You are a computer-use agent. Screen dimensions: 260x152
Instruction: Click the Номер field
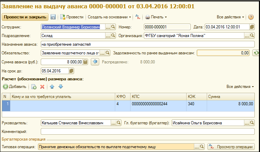(x=167, y=27)
